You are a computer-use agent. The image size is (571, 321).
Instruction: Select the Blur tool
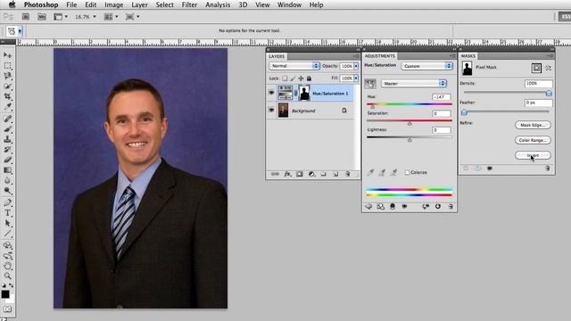pos(7,180)
